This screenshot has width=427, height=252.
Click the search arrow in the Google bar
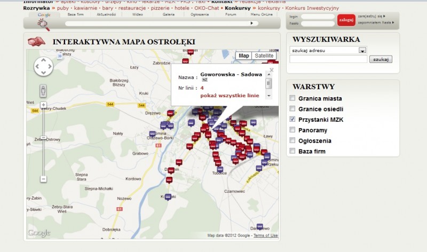[251, 23]
